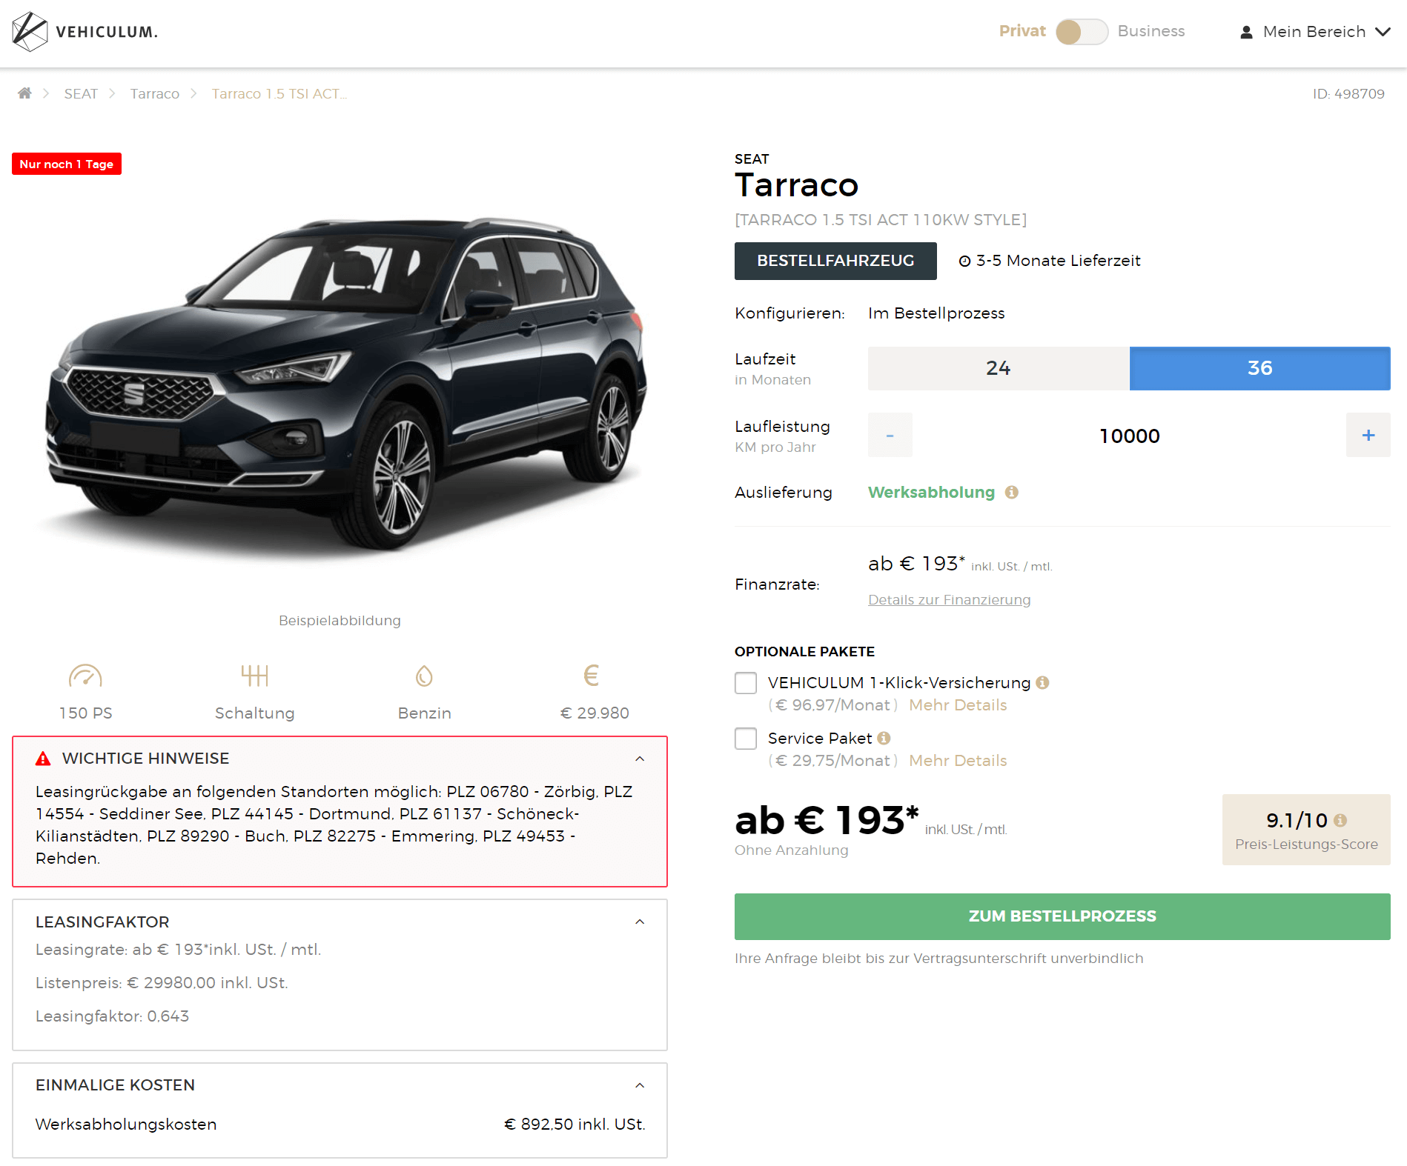
Task: Click the user profile icon
Action: 1246,32
